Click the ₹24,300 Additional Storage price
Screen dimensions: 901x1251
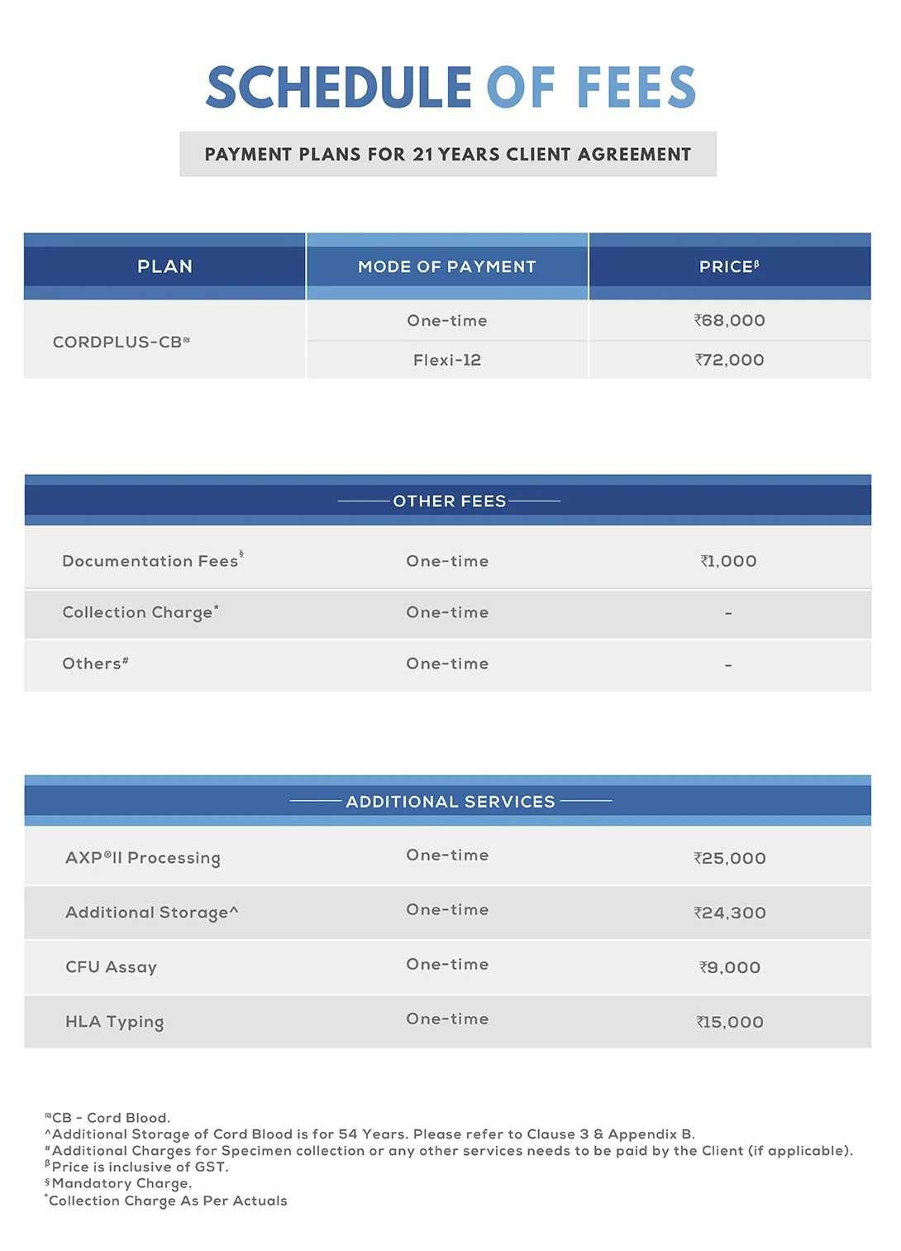pos(730,913)
